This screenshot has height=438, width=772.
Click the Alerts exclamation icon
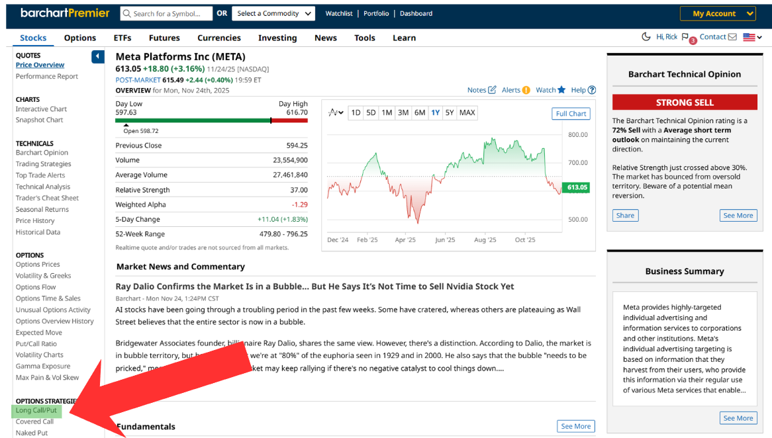(x=526, y=90)
